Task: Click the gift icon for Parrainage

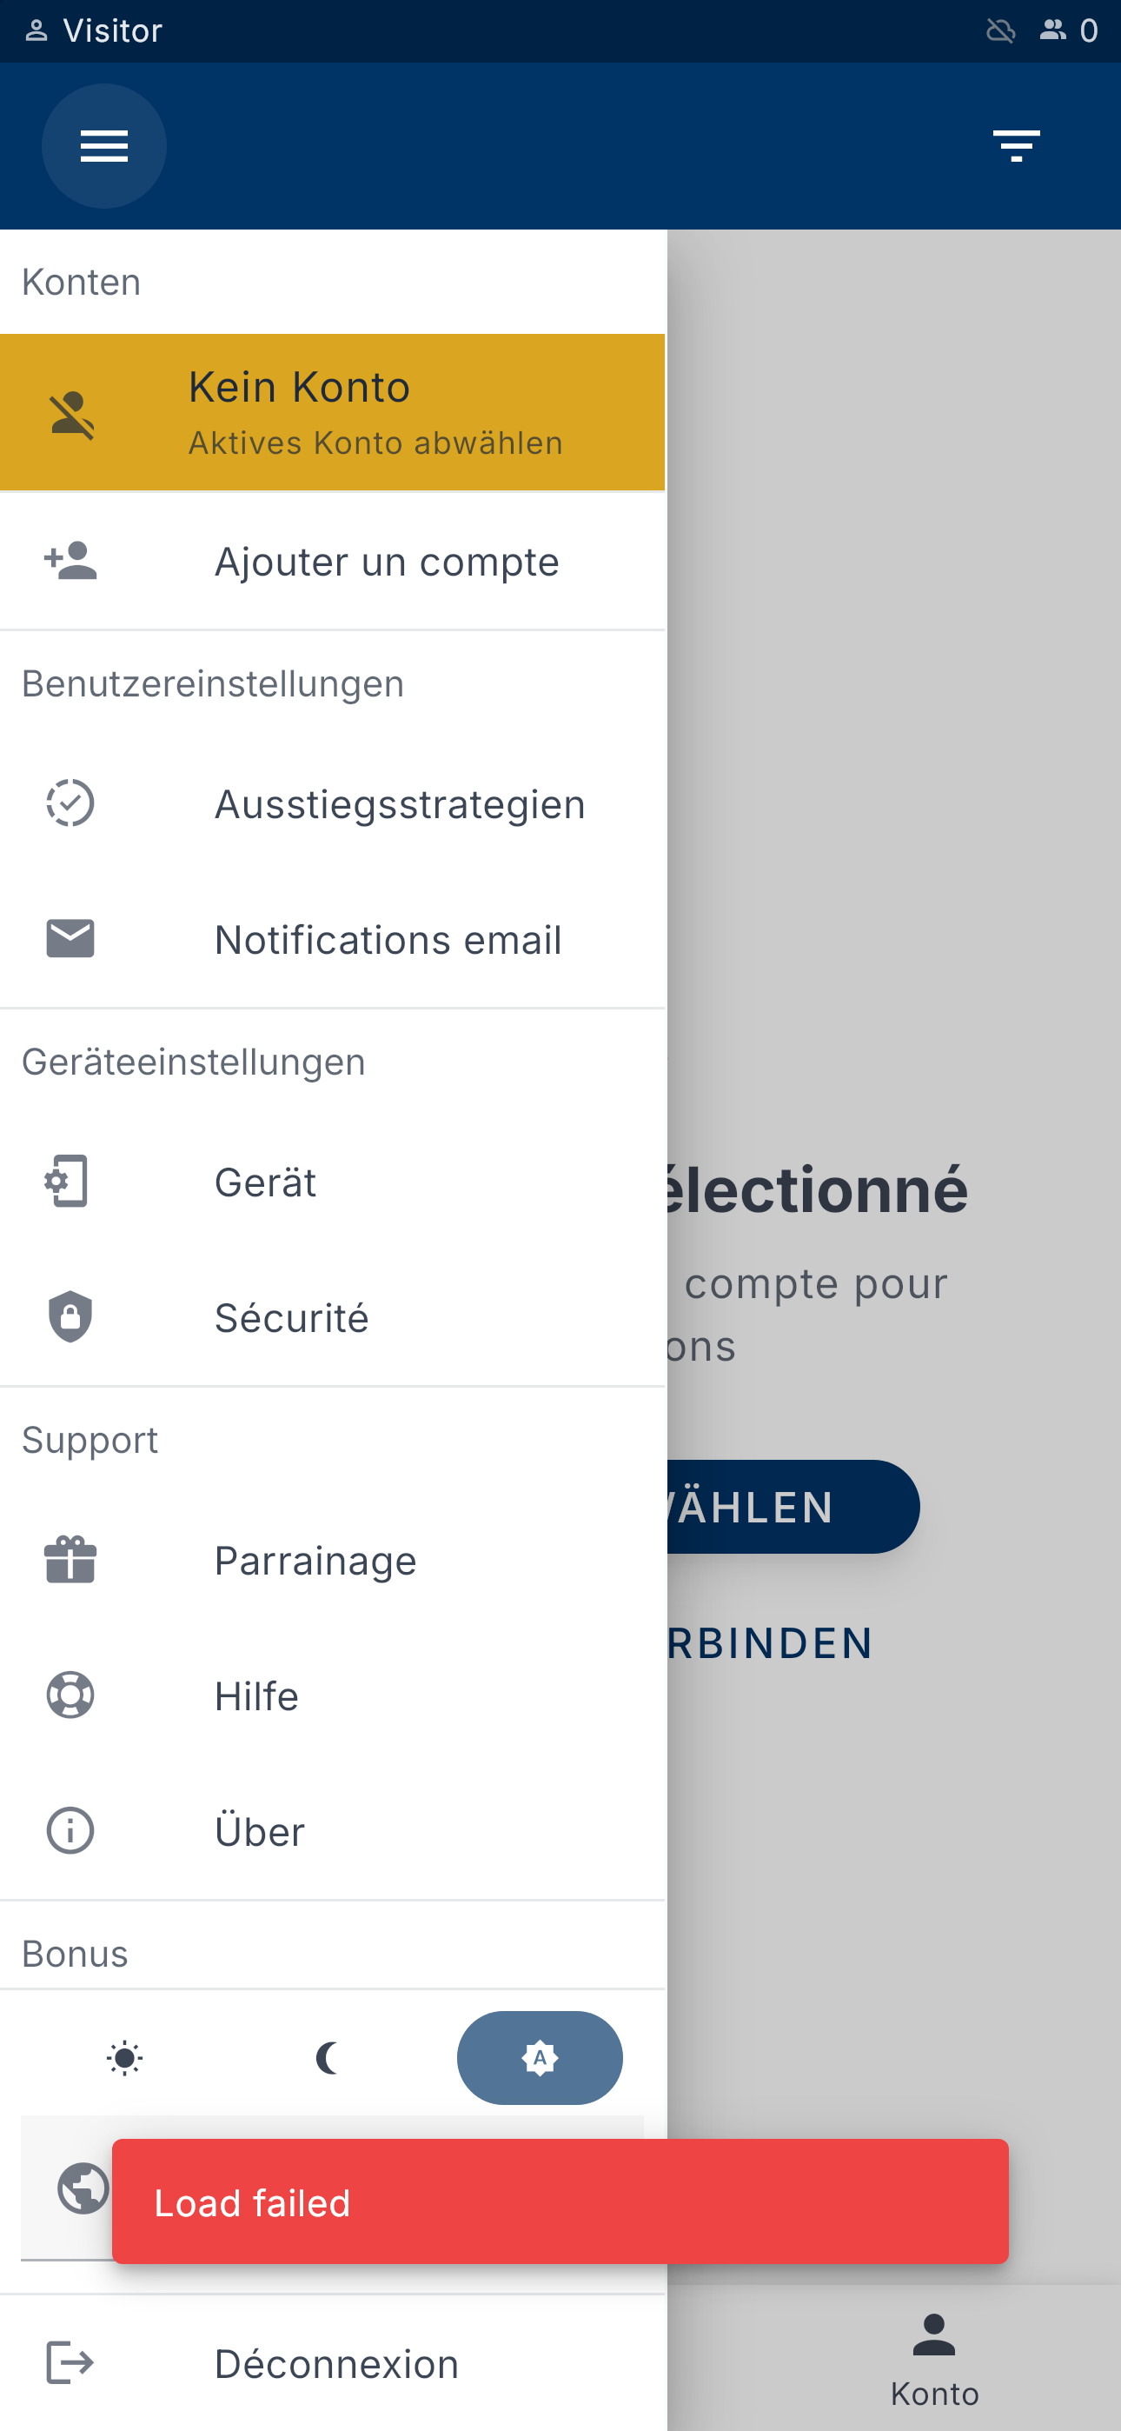Action: (x=70, y=1560)
